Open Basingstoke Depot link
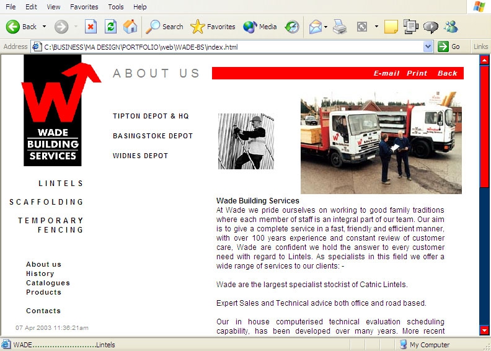491x351 pixels. (x=153, y=136)
